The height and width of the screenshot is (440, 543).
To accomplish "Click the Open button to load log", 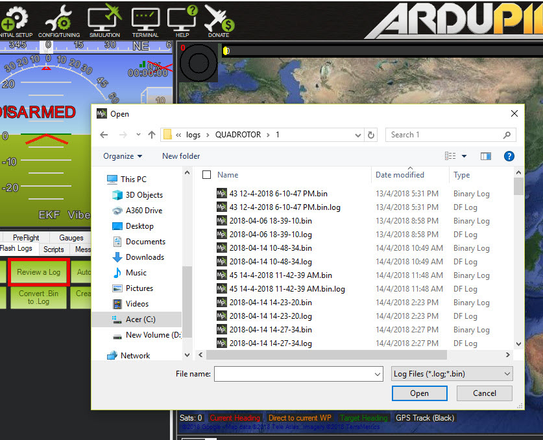I will point(419,393).
